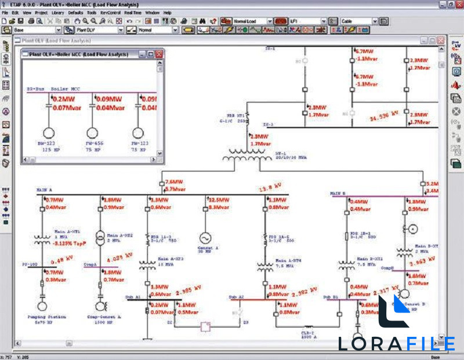Click the 'Sub A2' bus label

(x=236, y=297)
